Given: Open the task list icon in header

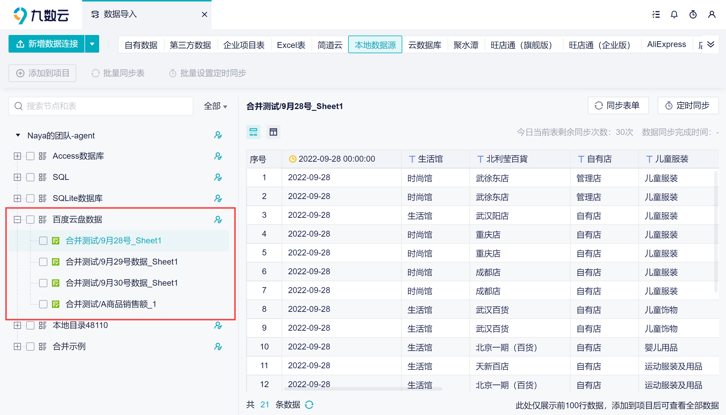Looking at the screenshot, I should [x=655, y=14].
